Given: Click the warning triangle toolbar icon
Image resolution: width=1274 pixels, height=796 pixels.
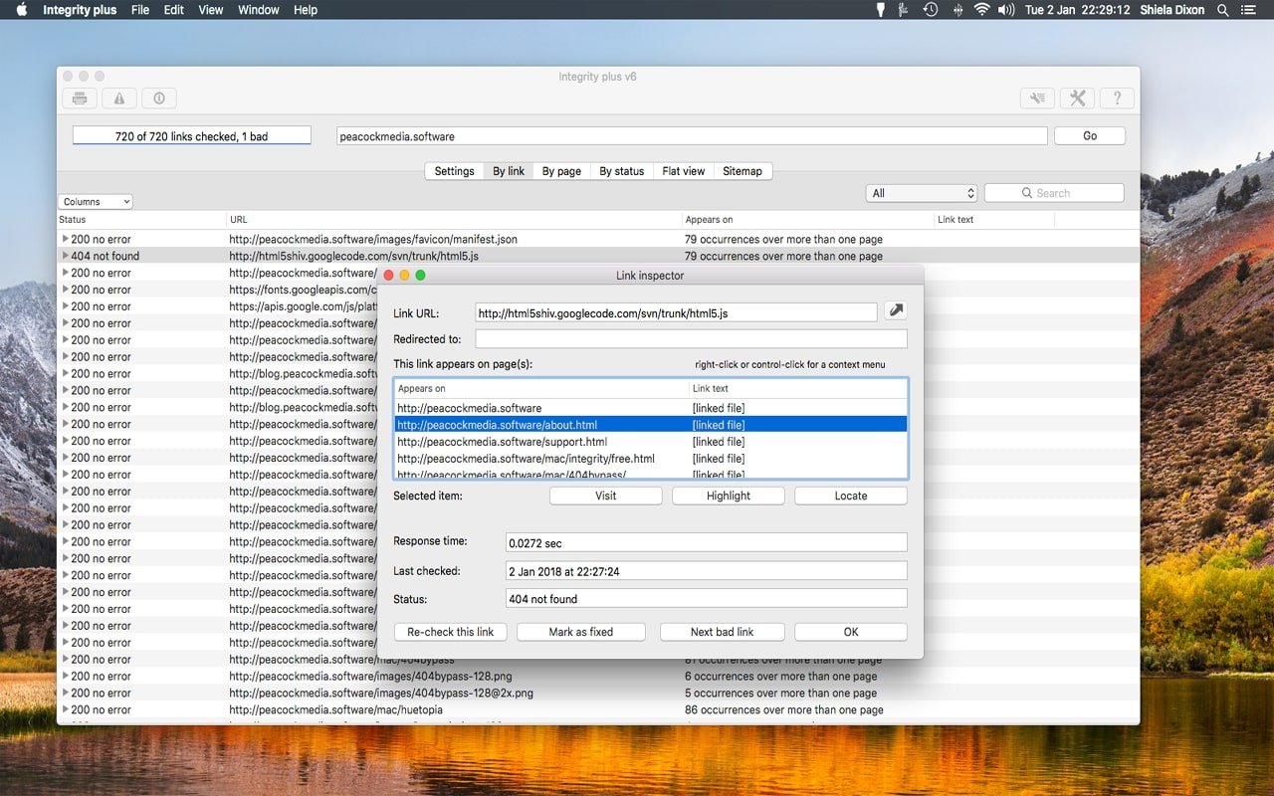Looking at the screenshot, I should pos(119,98).
